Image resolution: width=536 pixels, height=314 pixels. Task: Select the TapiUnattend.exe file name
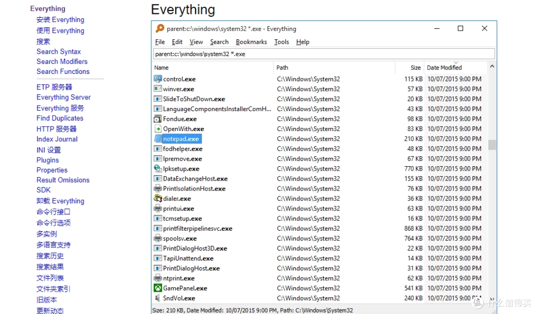(188, 258)
